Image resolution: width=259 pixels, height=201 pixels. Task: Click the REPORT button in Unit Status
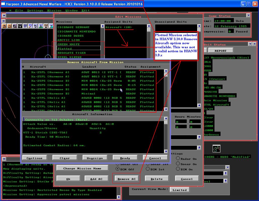(221, 51)
